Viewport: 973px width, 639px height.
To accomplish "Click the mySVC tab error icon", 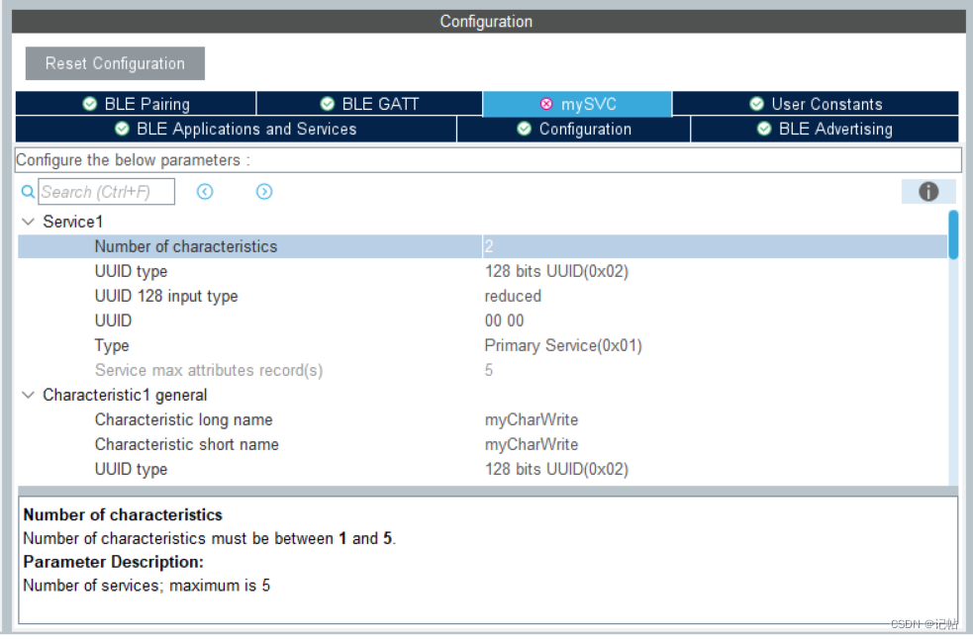I will (x=546, y=104).
